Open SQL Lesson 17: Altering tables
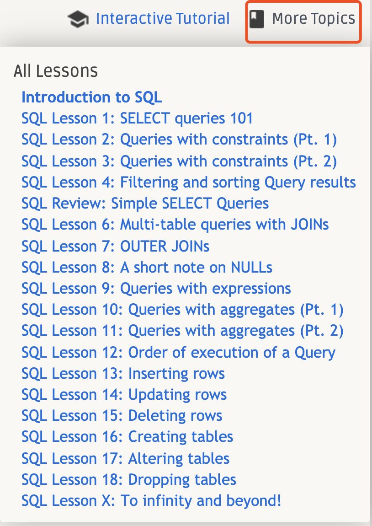The height and width of the screenshot is (526, 372). coord(125,459)
